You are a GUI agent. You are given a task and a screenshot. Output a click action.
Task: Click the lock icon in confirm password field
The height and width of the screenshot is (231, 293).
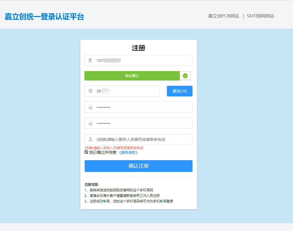[x=91, y=123]
